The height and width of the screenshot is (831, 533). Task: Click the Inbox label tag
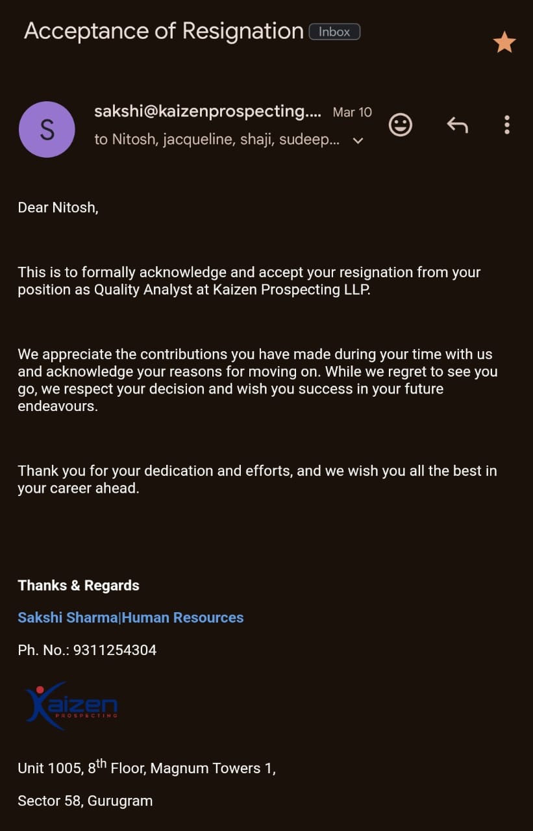pyautogui.click(x=334, y=32)
